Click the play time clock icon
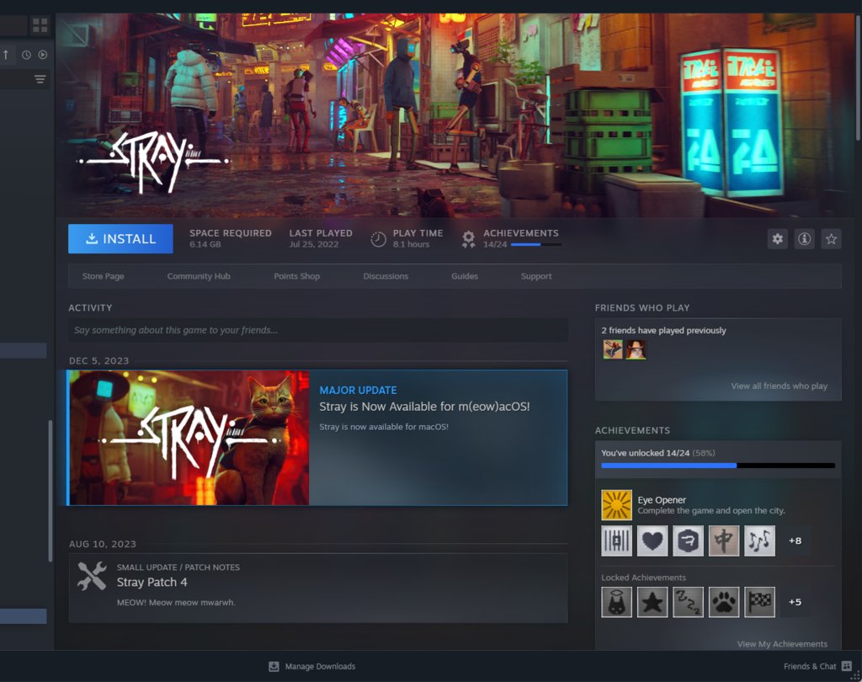This screenshot has width=862, height=682. 378,239
